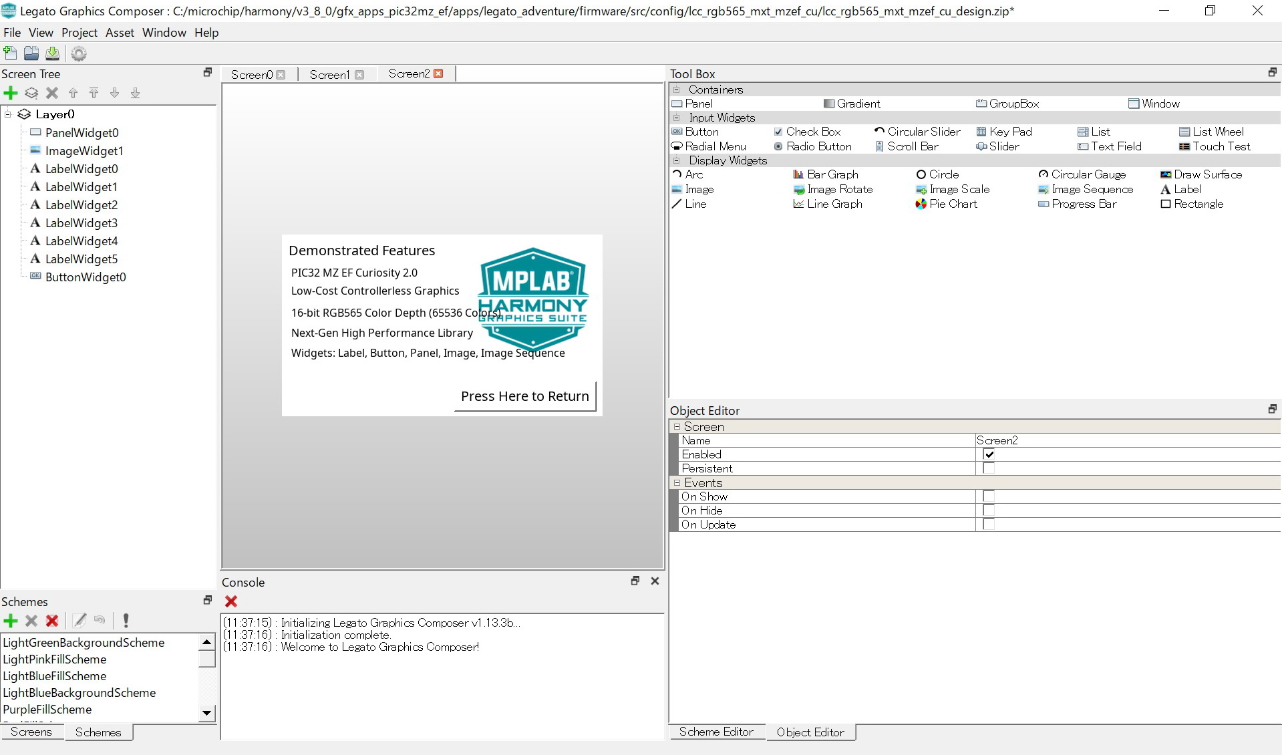Open the Window menu
1282x755 pixels.
[x=164, y=33]
